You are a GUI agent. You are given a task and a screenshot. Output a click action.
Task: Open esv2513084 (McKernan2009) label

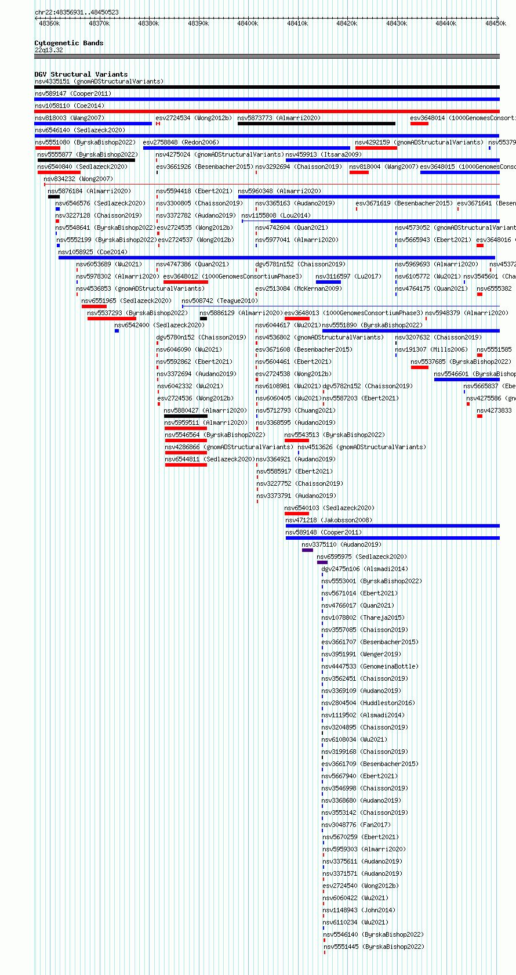tap(299, 288)
